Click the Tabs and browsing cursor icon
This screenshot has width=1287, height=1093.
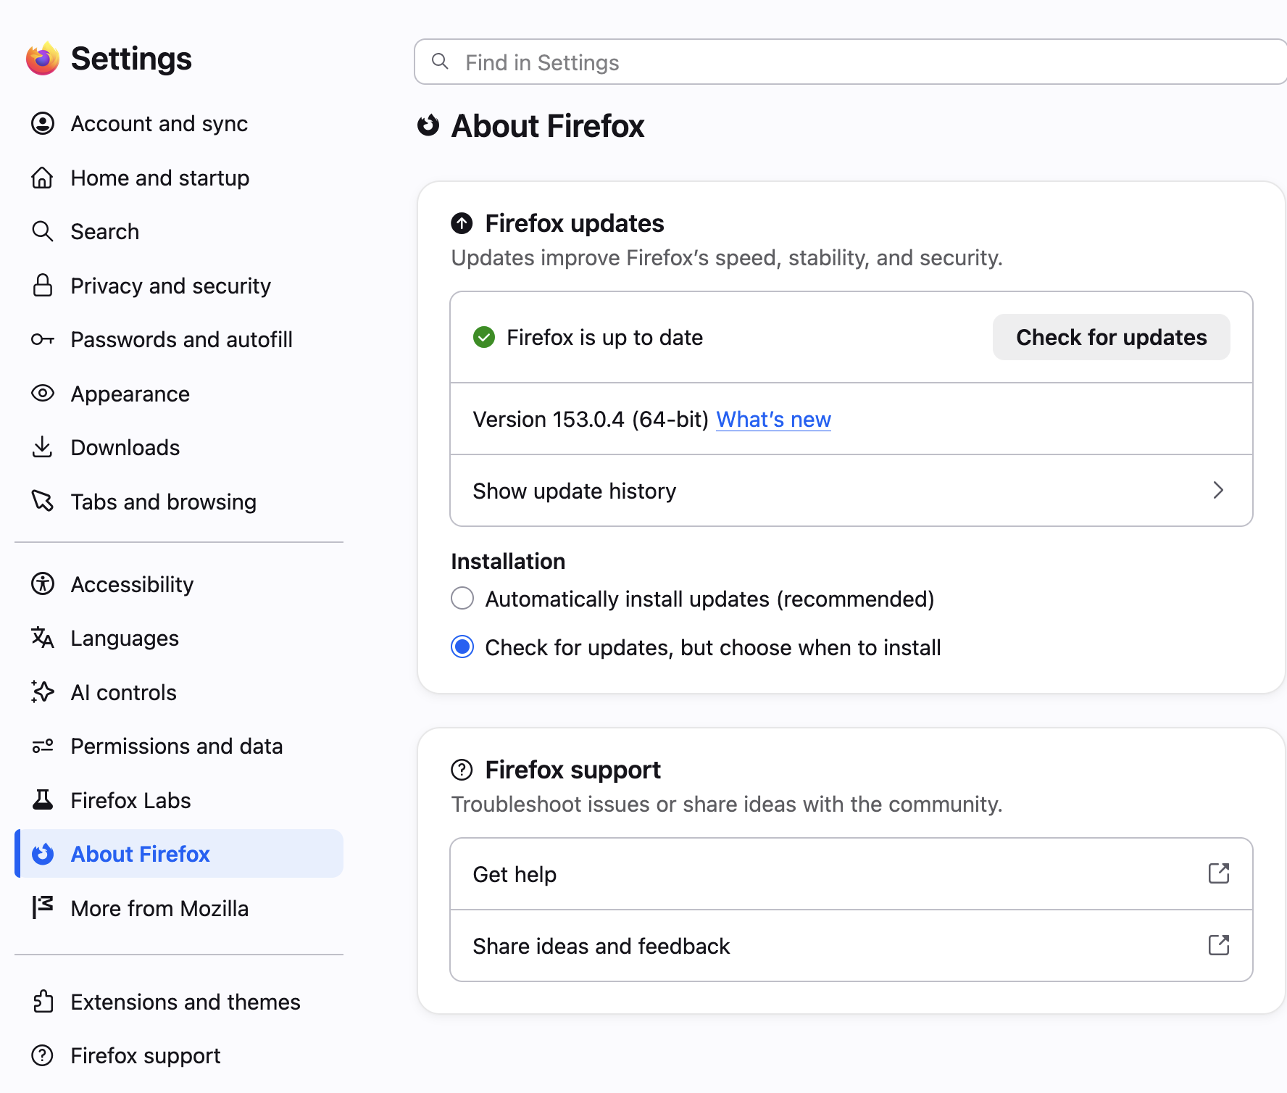pyautogui.click(x=43, y=502)
